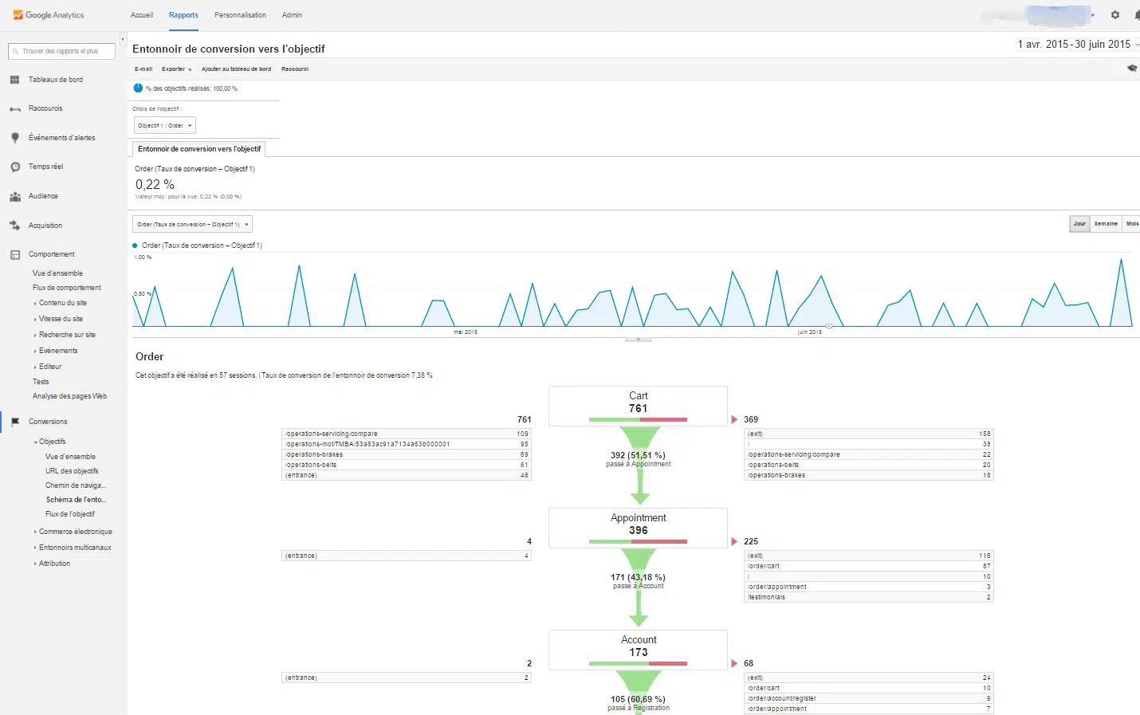Viewport: 1140px width, 715px height.
Task: Open the Order taux de conversion metric dropdown
Action: tap(192, 225)
